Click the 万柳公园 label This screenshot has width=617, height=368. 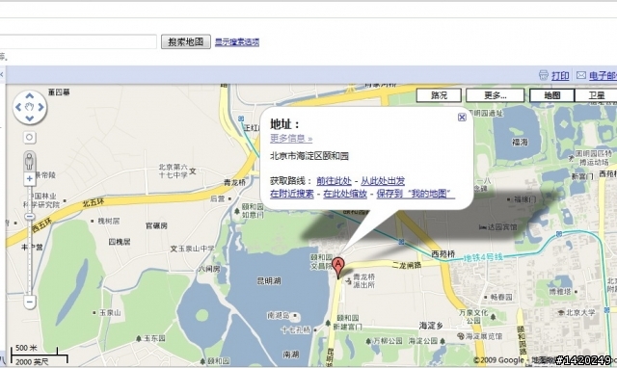click(388, 341)
